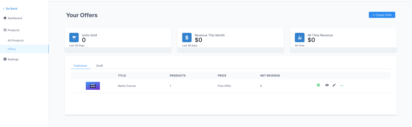Select the Published tab
Image resolution: width=412 pixels, height=127 pixels.
click(x=80, y=66)
